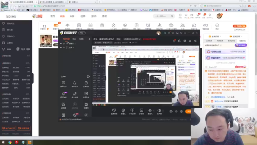This screenshot has width=257, height=145.
Task: Click the 直播屏幕 screen capture icon
Action: 114,110
